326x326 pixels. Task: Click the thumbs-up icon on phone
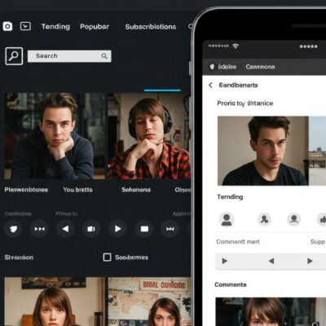[x=322, y=219]
